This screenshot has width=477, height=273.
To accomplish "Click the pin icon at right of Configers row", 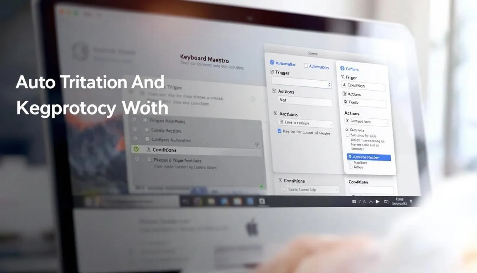I will pyautogui.click(x=257, y=144).
